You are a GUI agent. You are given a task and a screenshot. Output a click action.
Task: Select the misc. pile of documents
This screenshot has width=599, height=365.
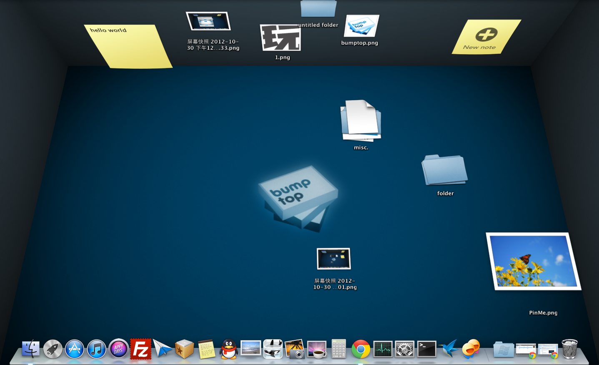pyautogui.click(x=361, y=120)
